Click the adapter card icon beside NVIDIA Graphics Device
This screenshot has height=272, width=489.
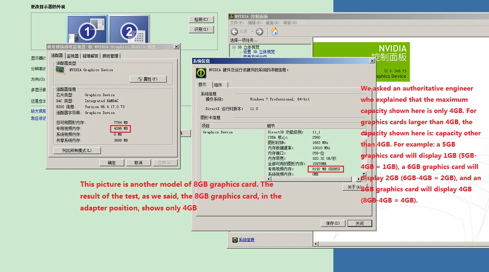point(60,70)
